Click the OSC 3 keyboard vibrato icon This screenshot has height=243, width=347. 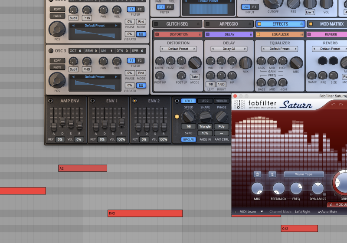pyautogui.click(x=141, y=85)
